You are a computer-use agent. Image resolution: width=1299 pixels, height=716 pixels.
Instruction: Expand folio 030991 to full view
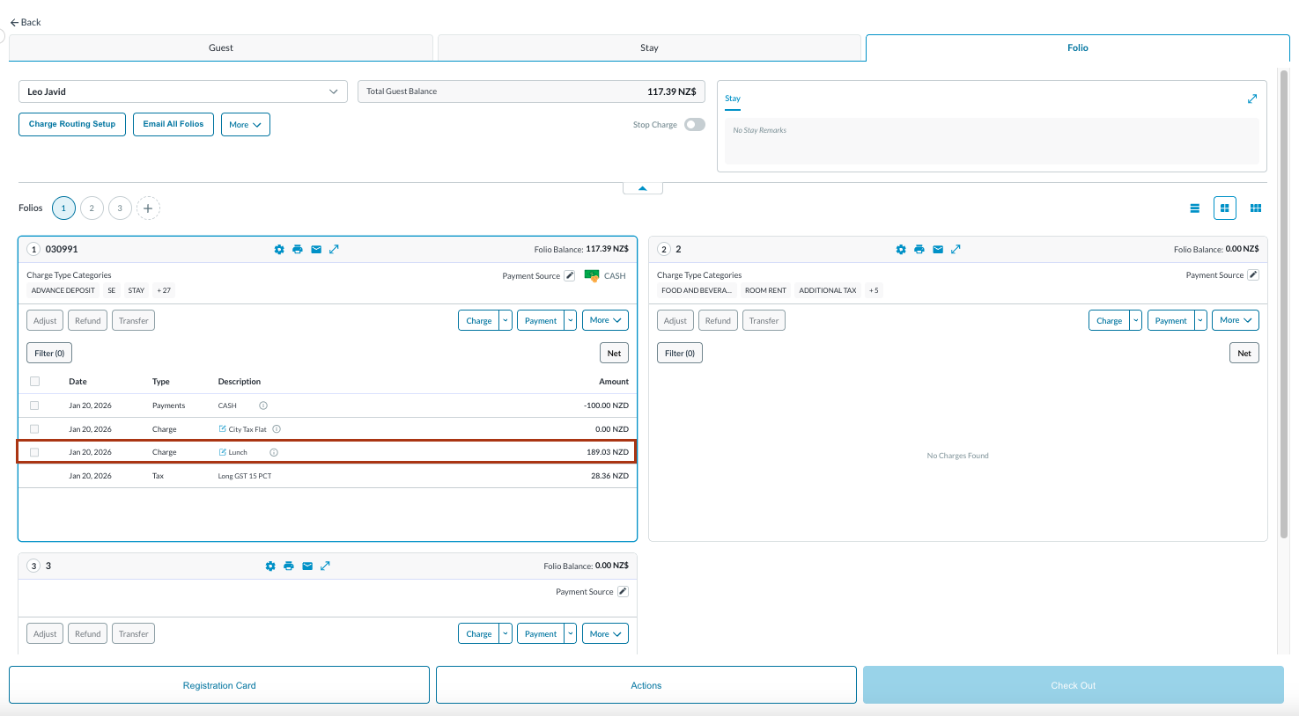[x=334, y=250]
